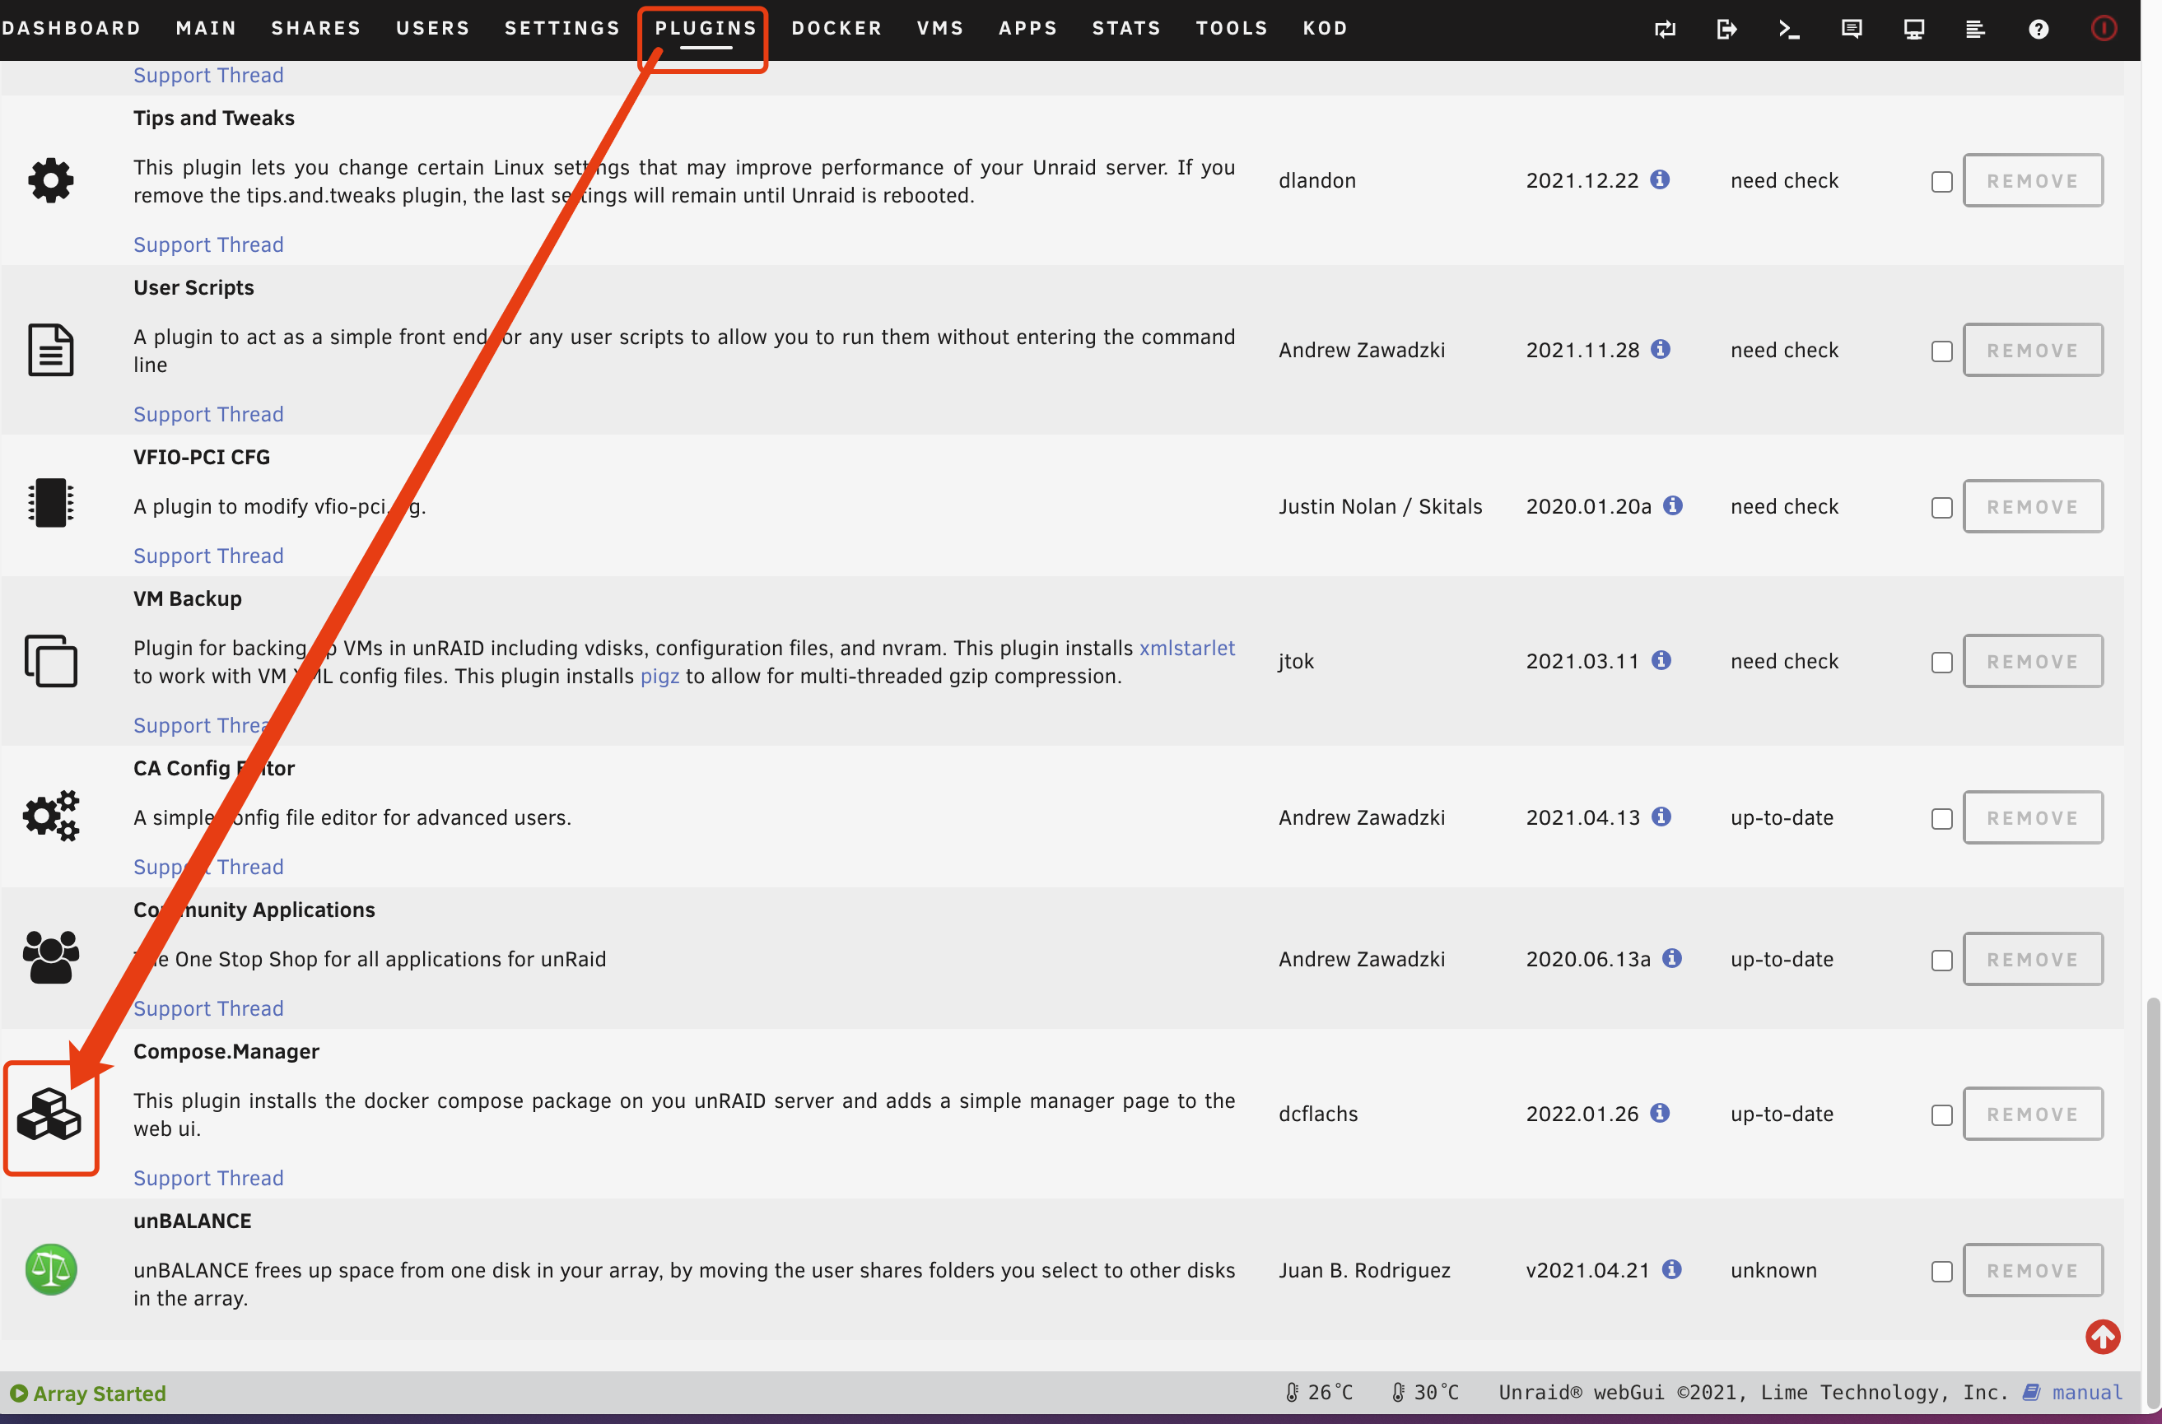Check the Tips and Tweaks checkbox

click(1941, 182)
